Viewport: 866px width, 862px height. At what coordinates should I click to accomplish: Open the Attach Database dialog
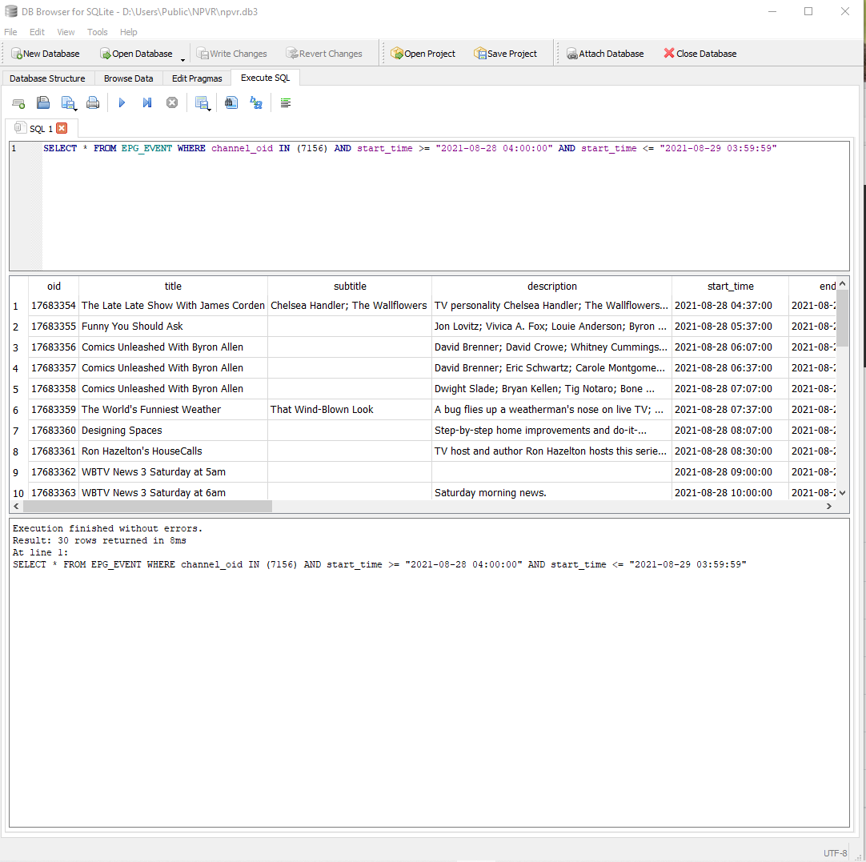coord(605,53)
